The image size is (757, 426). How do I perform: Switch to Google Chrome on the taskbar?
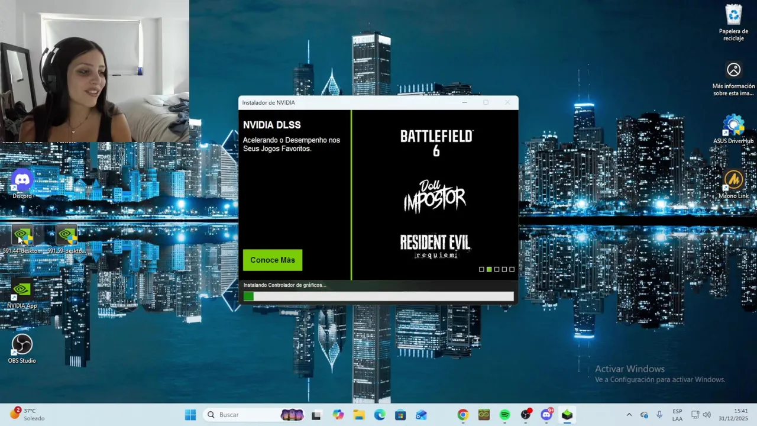click(x=463, y=415)
